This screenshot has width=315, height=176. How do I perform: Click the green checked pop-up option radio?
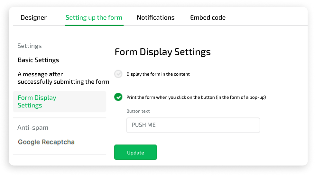point(118,97)
